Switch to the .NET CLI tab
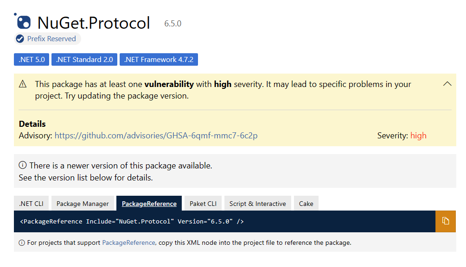 [x=31, y=203]
